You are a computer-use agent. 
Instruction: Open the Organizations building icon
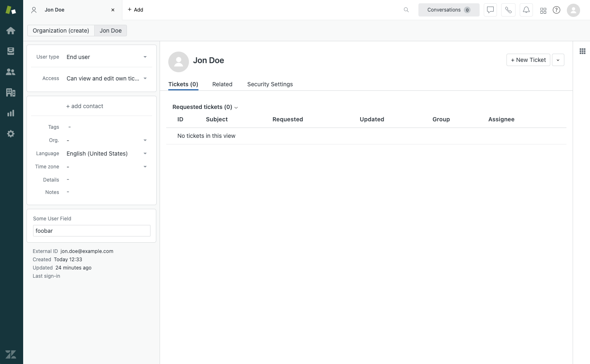[x=11, y=92]
